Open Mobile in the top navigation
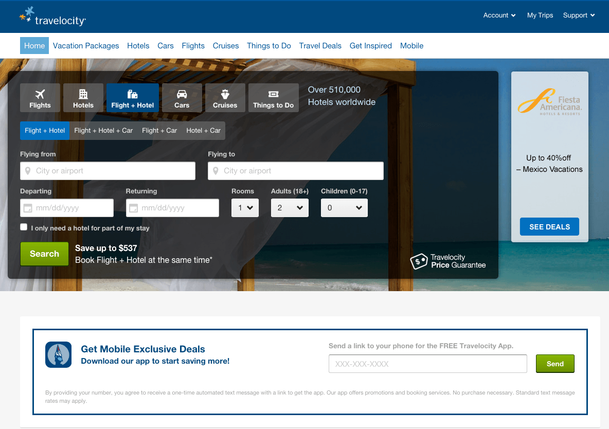 [x=411, y=46]
